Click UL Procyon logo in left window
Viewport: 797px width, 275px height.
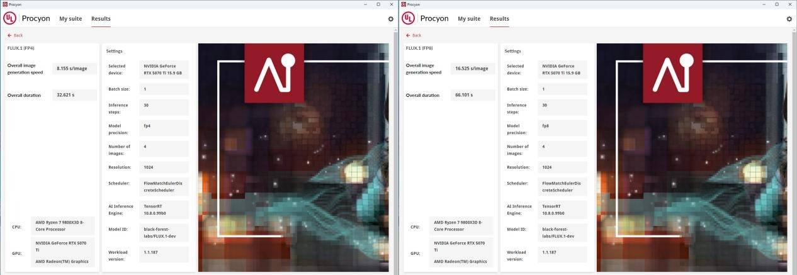tap(26, 18)
